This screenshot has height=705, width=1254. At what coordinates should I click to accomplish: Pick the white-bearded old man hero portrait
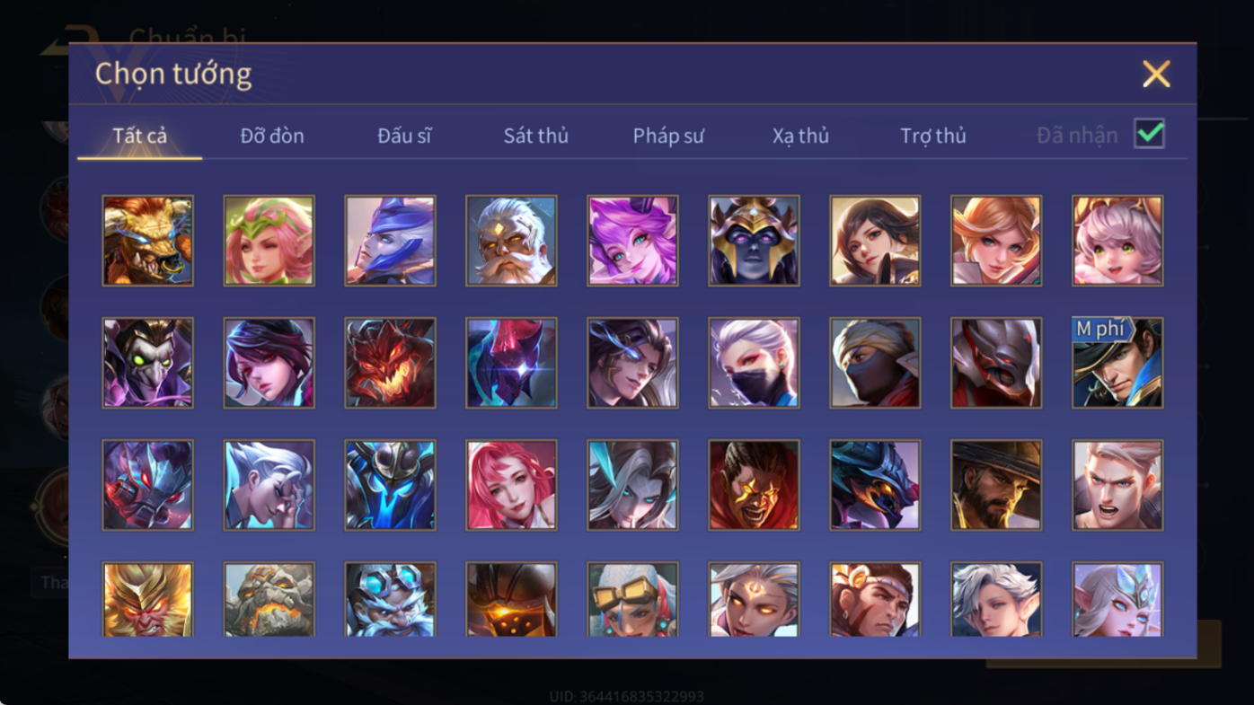[x=511, y=241]
